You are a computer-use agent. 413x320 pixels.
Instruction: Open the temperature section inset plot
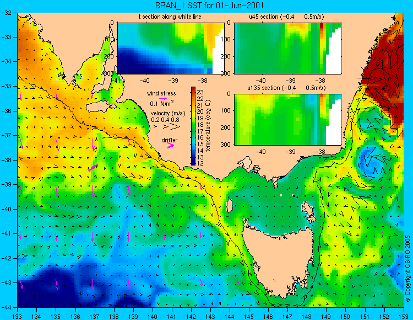pos(171,49)
